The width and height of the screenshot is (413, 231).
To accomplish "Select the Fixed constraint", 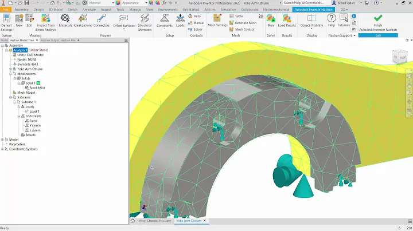I will click(x=33, y=121).
